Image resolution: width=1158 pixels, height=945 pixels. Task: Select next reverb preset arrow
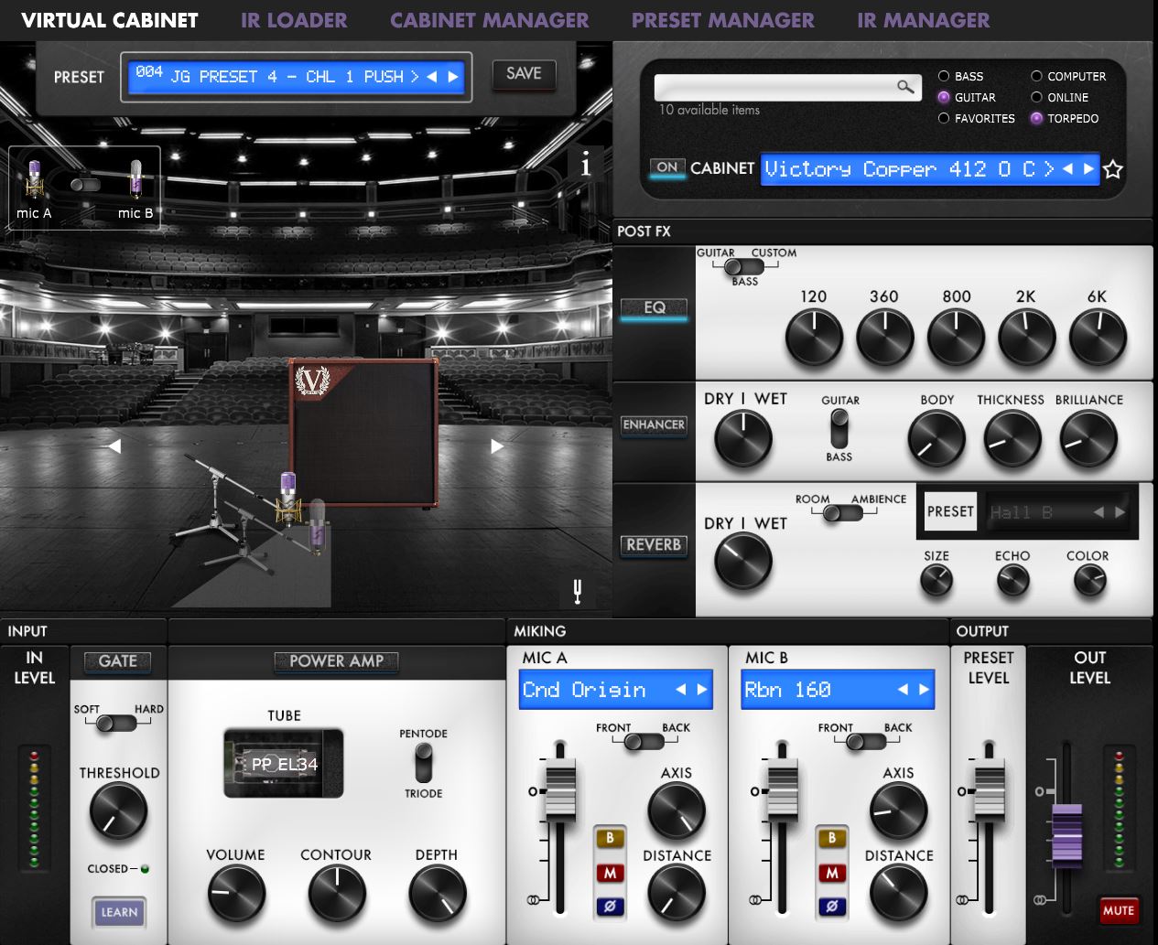point(1120,512)
